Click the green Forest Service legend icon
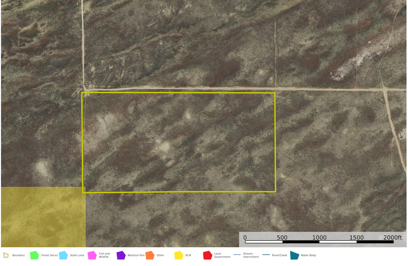 click(x=34, y=255)
